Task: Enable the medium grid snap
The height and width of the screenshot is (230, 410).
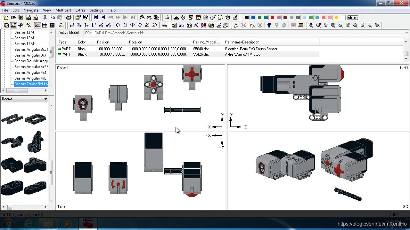Action: pyautogui.click(x=45, y=25)
